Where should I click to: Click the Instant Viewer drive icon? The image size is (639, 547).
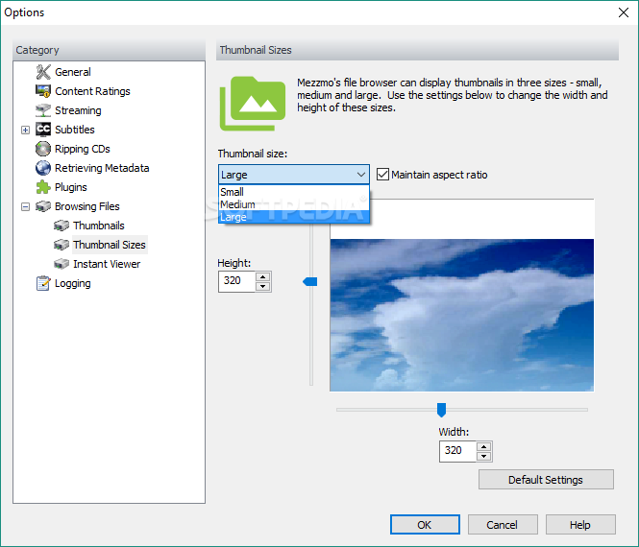[61, 264]
